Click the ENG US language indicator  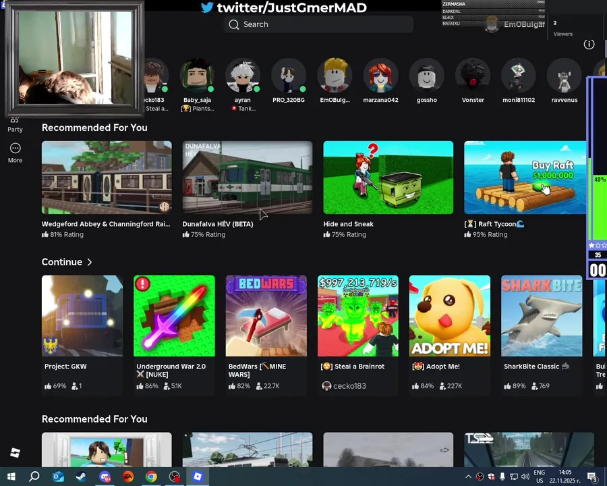pyautogui.click(x=540, y=477)
